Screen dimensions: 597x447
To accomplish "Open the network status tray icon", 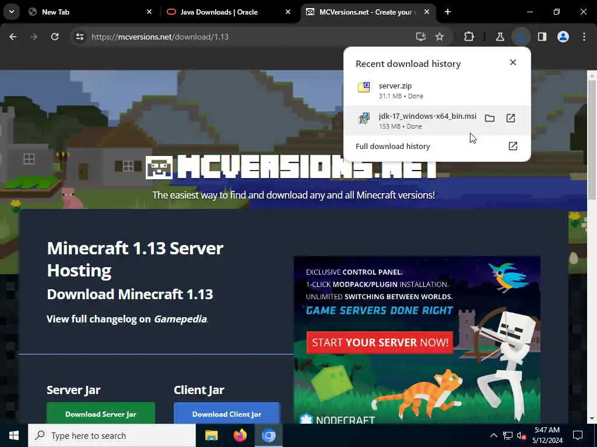I will point(508,435).
